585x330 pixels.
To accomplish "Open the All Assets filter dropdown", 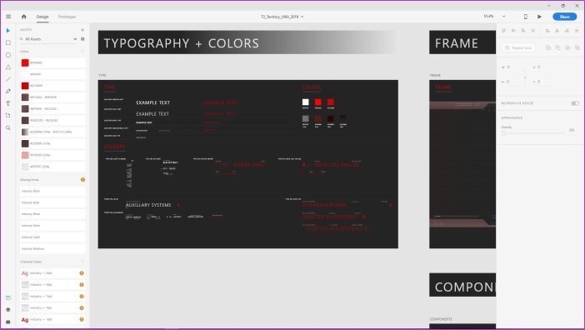I will pos(48,39).
